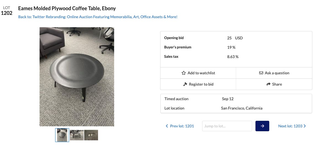Click the left chevron beside Prev lot
This screenshot has height=145, width=314.
coord(167,126)
